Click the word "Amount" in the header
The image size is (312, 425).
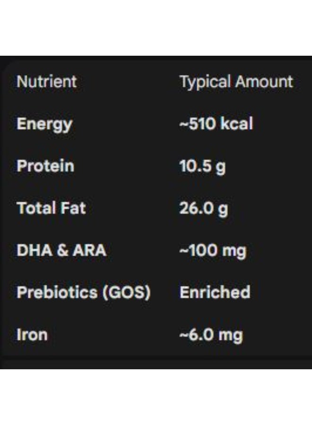264,82
